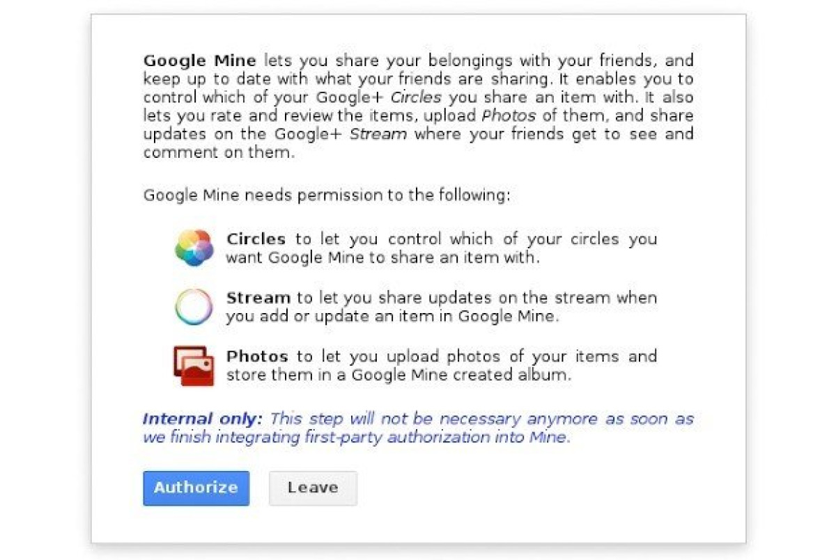Click the bold "Stream" permission label

tap(258, 298)
